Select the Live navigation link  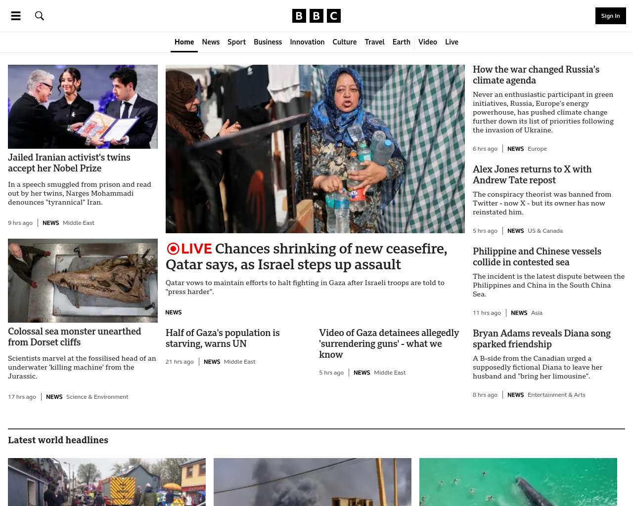point(452,42)
